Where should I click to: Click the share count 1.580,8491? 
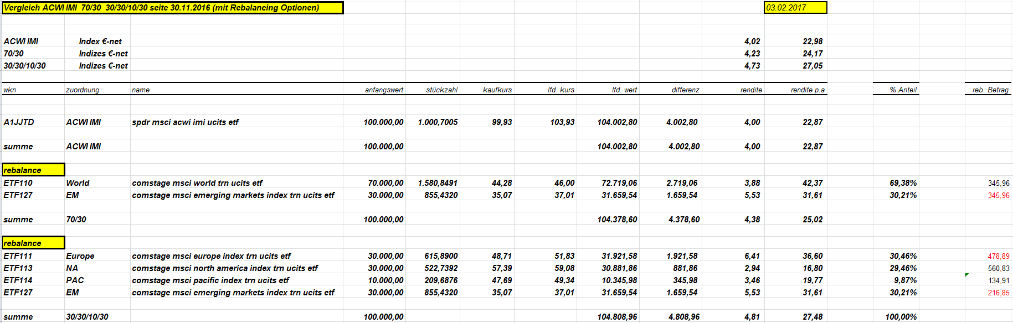pos(438,183)
